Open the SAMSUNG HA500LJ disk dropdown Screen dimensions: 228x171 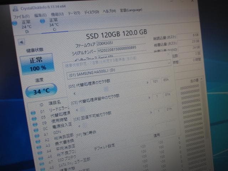pyautogui.click(x=119, y=70)
